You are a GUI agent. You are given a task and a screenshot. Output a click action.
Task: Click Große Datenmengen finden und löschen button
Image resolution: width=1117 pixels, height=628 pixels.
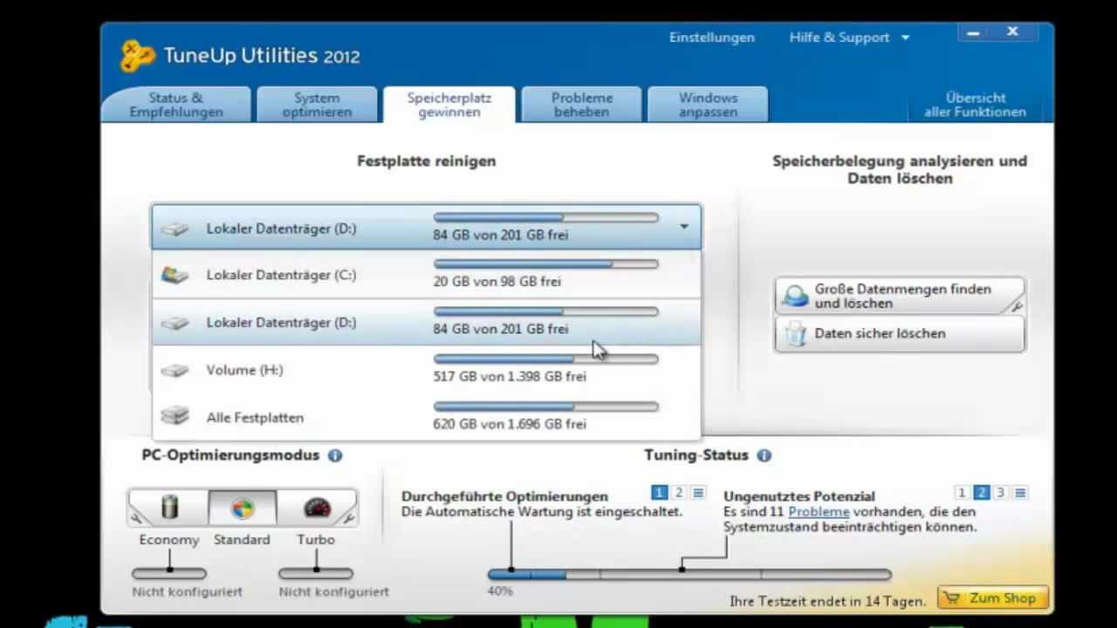(900, 296)
